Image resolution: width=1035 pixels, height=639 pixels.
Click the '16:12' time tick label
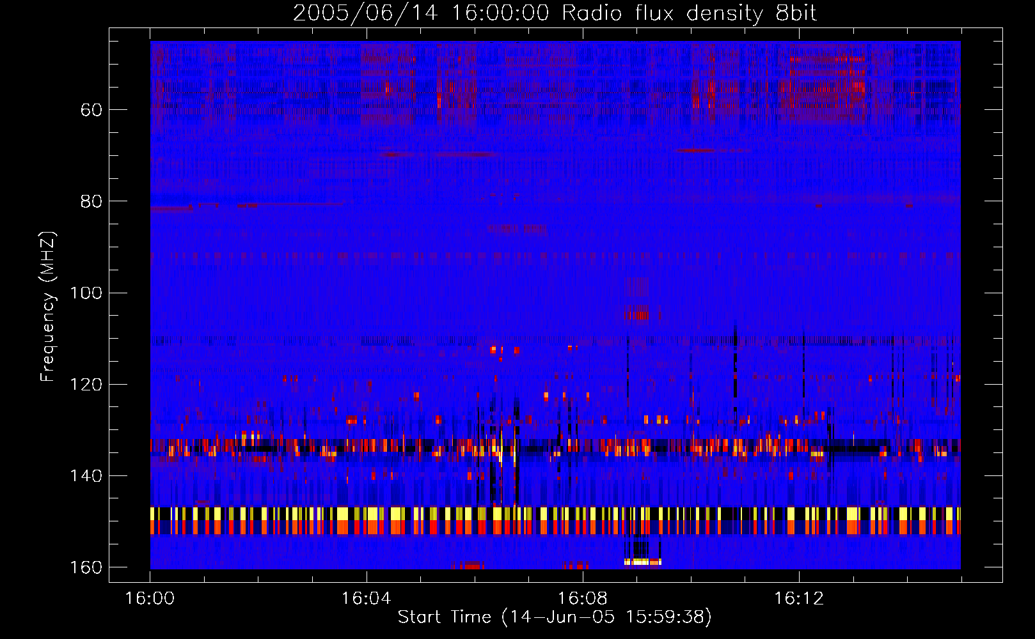pos(798,599)
